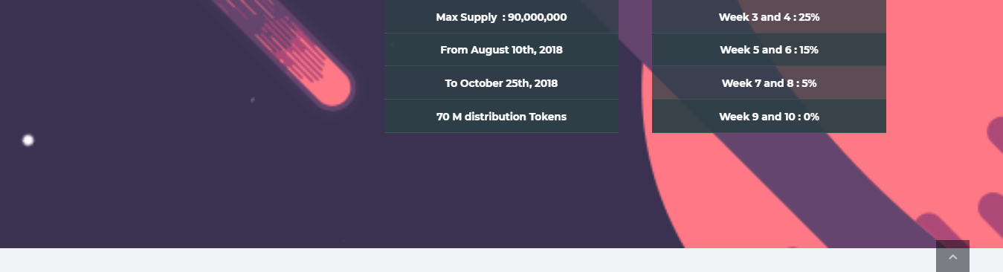
Task: Click the Week 9 and 10 : 0% cell
Action: [769, 117]
